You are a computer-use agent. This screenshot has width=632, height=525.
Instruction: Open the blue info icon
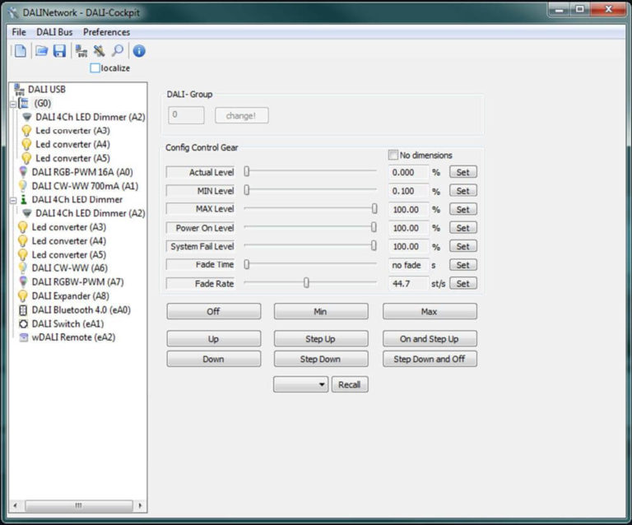pyautogui.click(x=139, y=51)
